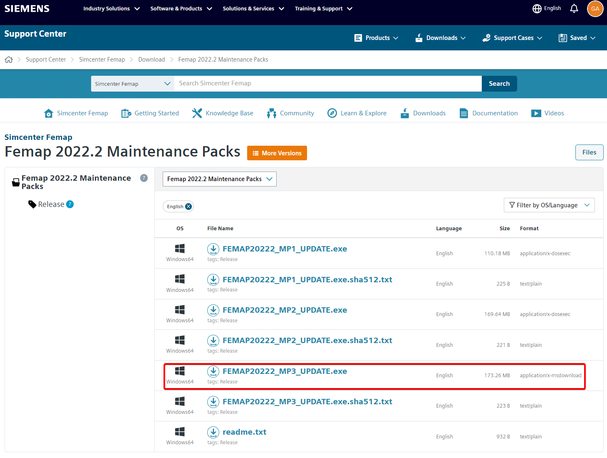Expand the Industry Solutions menu
This screenshot has height=458, width=607.
point(111,9)
